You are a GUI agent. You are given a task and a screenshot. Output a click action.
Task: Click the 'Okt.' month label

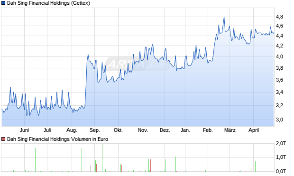click(x=118, y=130)
